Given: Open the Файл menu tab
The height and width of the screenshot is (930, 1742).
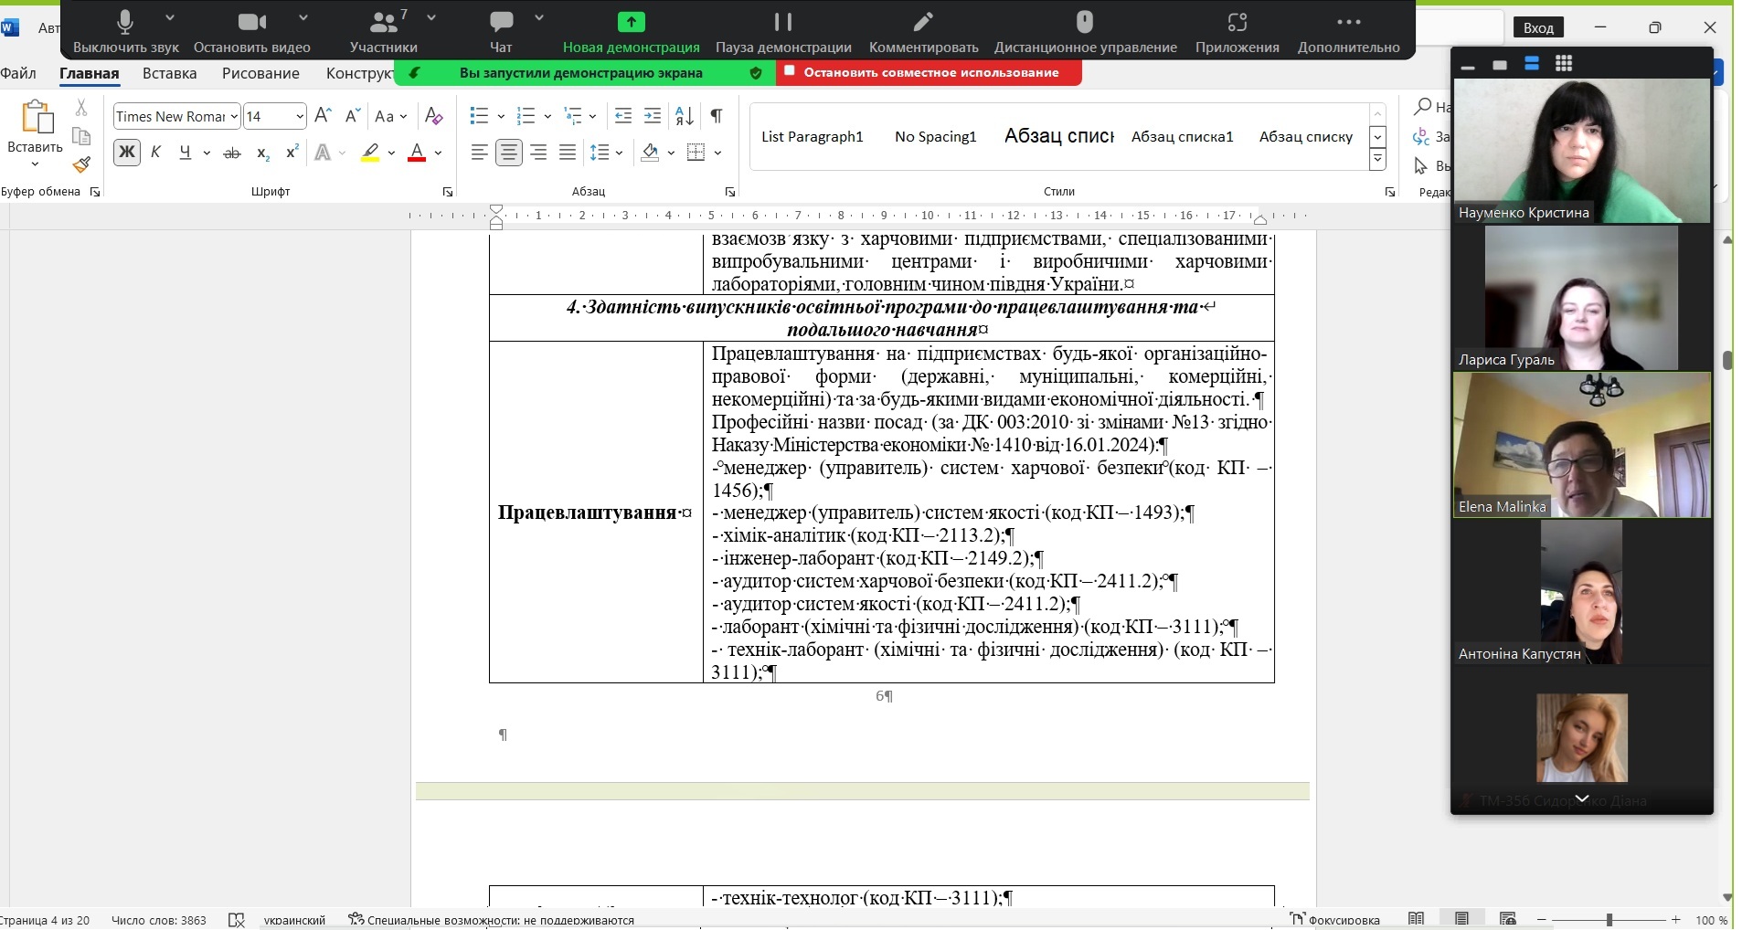Looking at the screenshot, I should (x=18, y=73).
